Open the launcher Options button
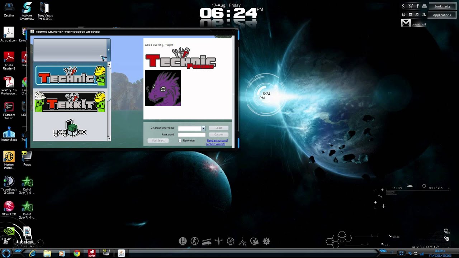459x258 pixels. 218,134
